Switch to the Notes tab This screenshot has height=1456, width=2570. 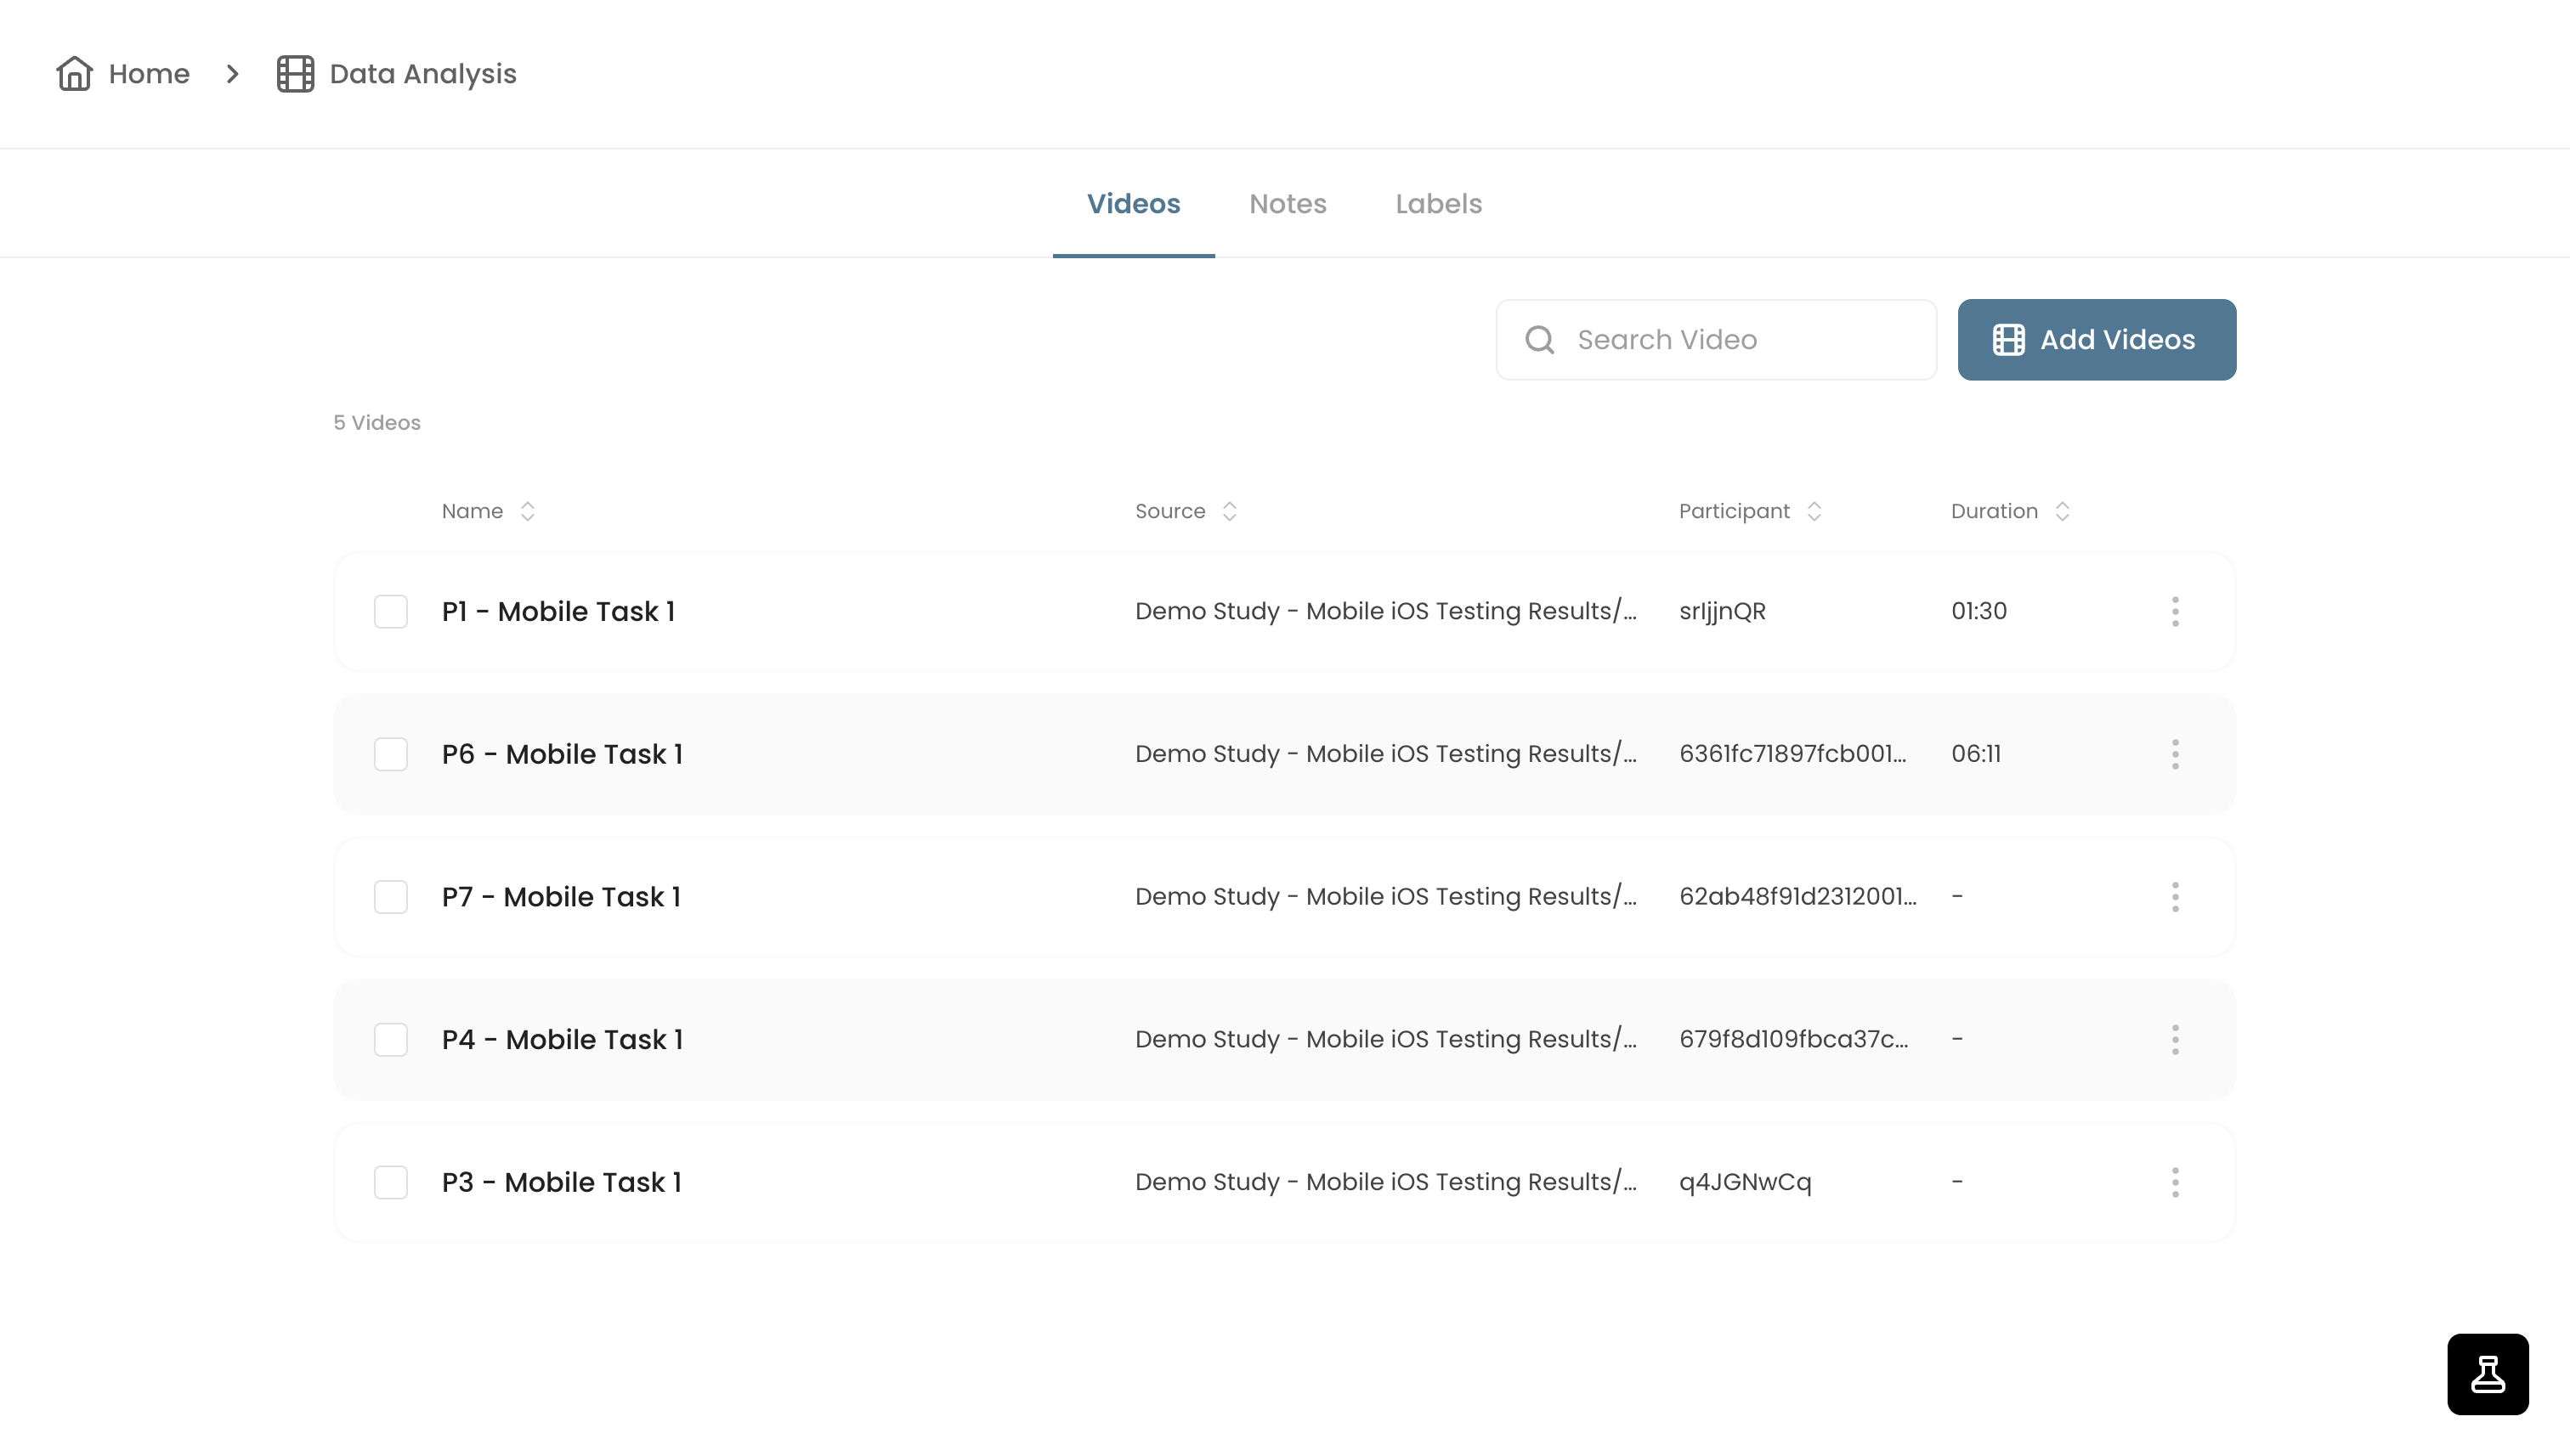point(1288,204)
